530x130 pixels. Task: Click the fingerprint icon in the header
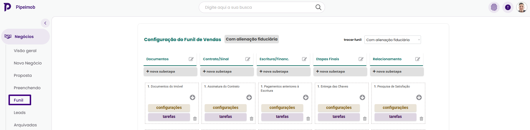pyautogui.click(x=494, y=7)
